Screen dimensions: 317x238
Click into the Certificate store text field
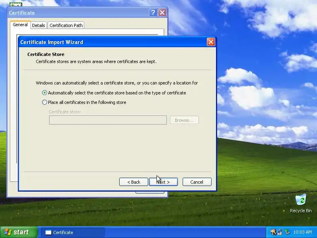point(108,120)
